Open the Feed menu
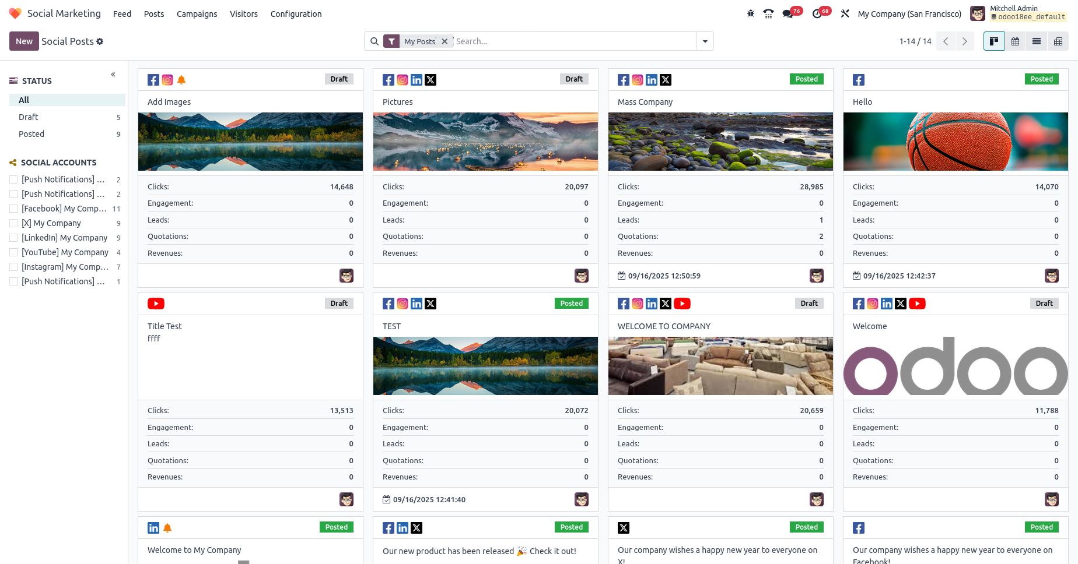The image size is (1078, 564). (122, 14)
